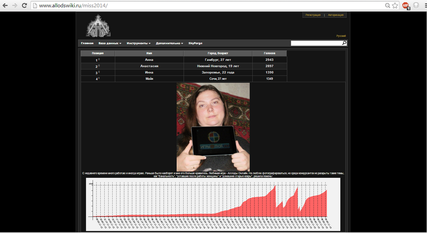Click the Авторизация link
Image resolution: width=427 pixels, height=233 pixels.
coord(336,15)
